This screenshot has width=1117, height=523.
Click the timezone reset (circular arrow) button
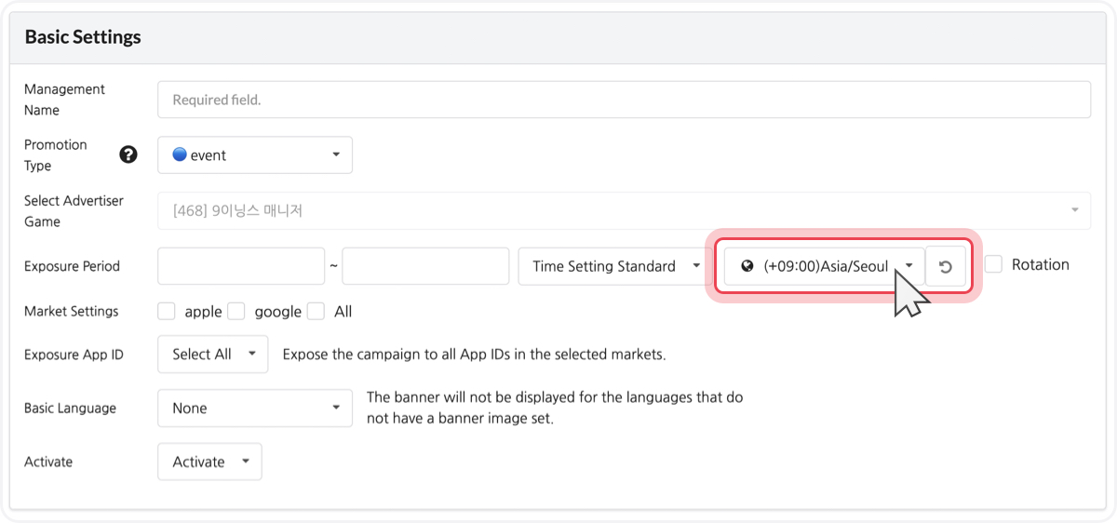click(945, 266)
